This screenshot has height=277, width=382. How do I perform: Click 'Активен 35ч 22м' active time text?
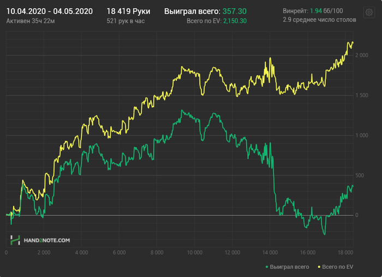[x=31, y=21]
